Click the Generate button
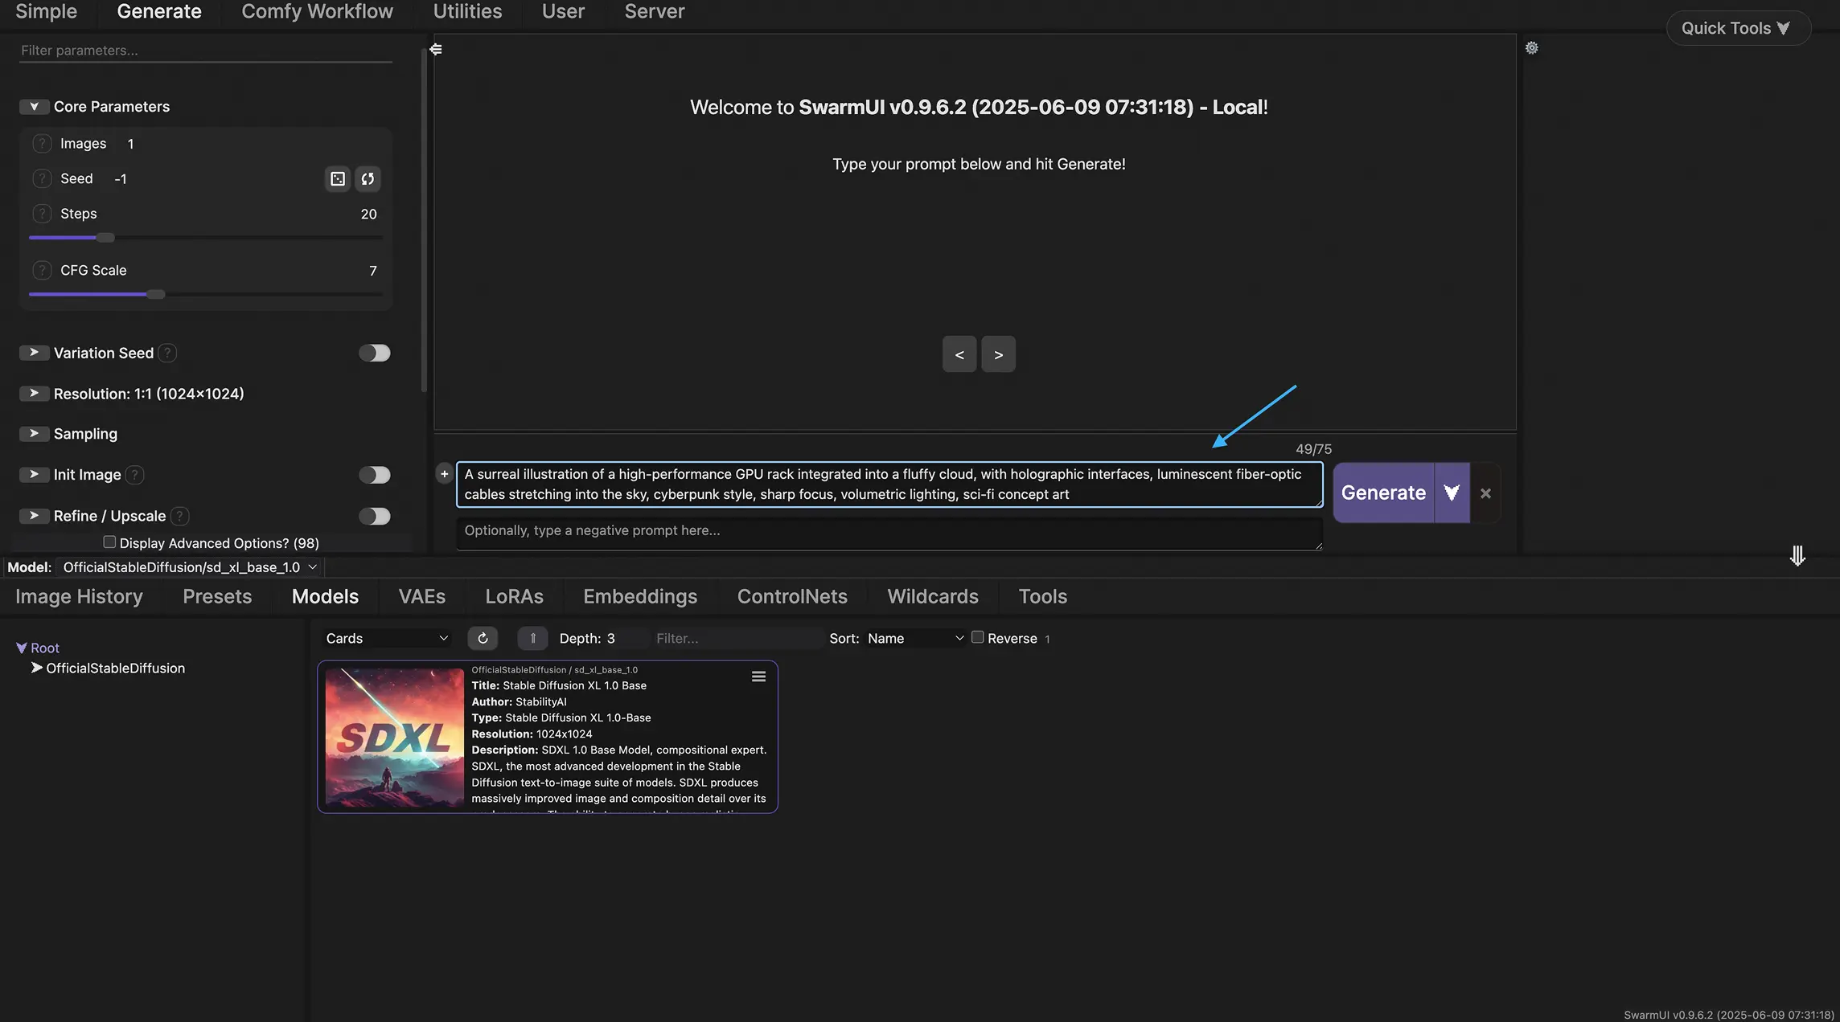The image size is (1840, 1022). pos(1383,493)
